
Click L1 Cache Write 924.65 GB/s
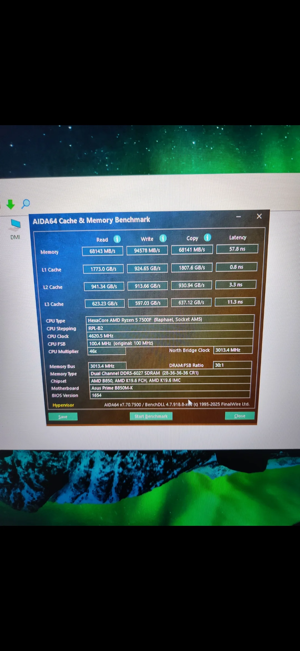point(147,268)
